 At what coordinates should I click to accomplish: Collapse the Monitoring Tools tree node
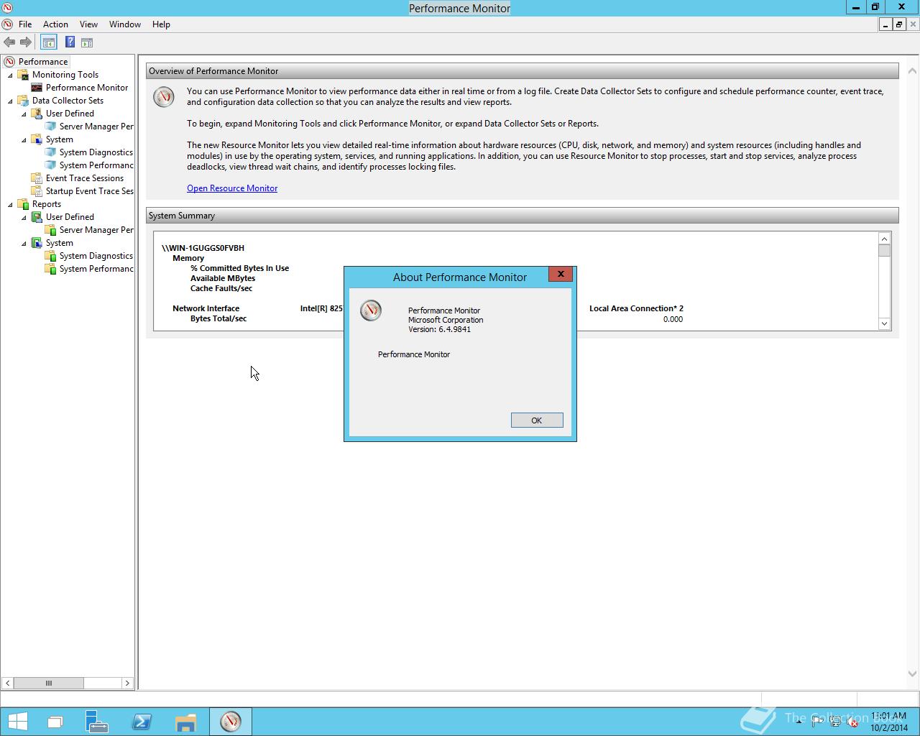tap(10, 75)
